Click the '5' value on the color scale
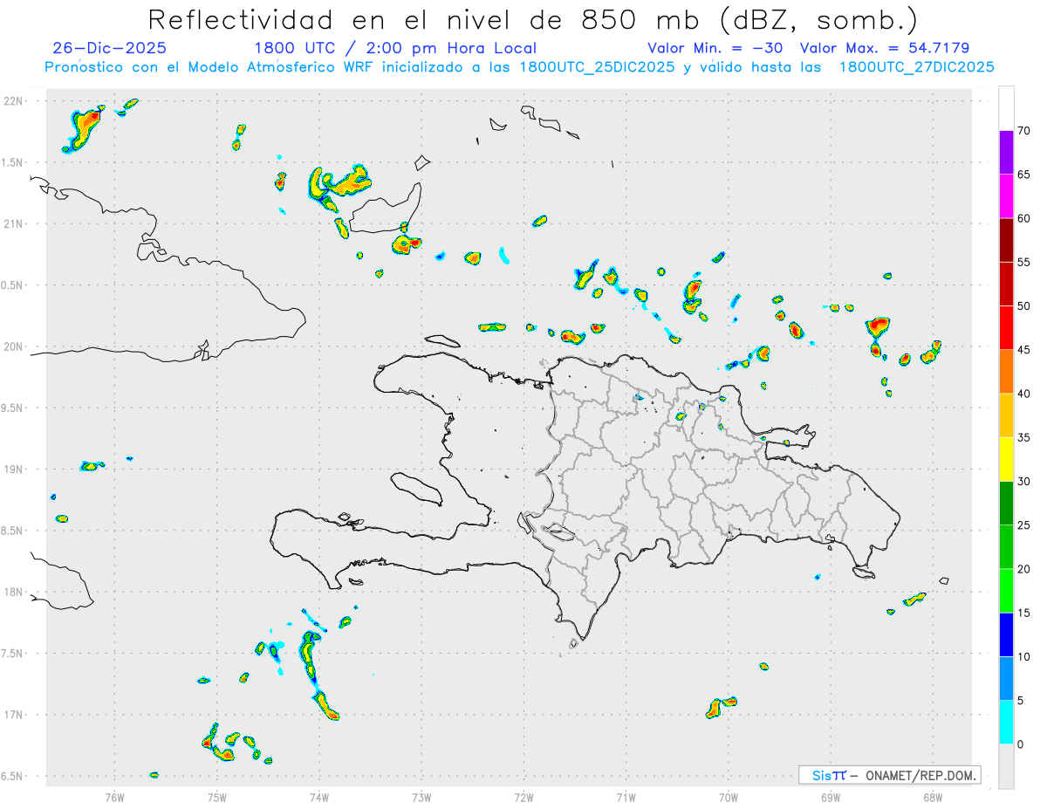Image resolution: width=1047 pixels, height=809 pixels. point(1021,701)
